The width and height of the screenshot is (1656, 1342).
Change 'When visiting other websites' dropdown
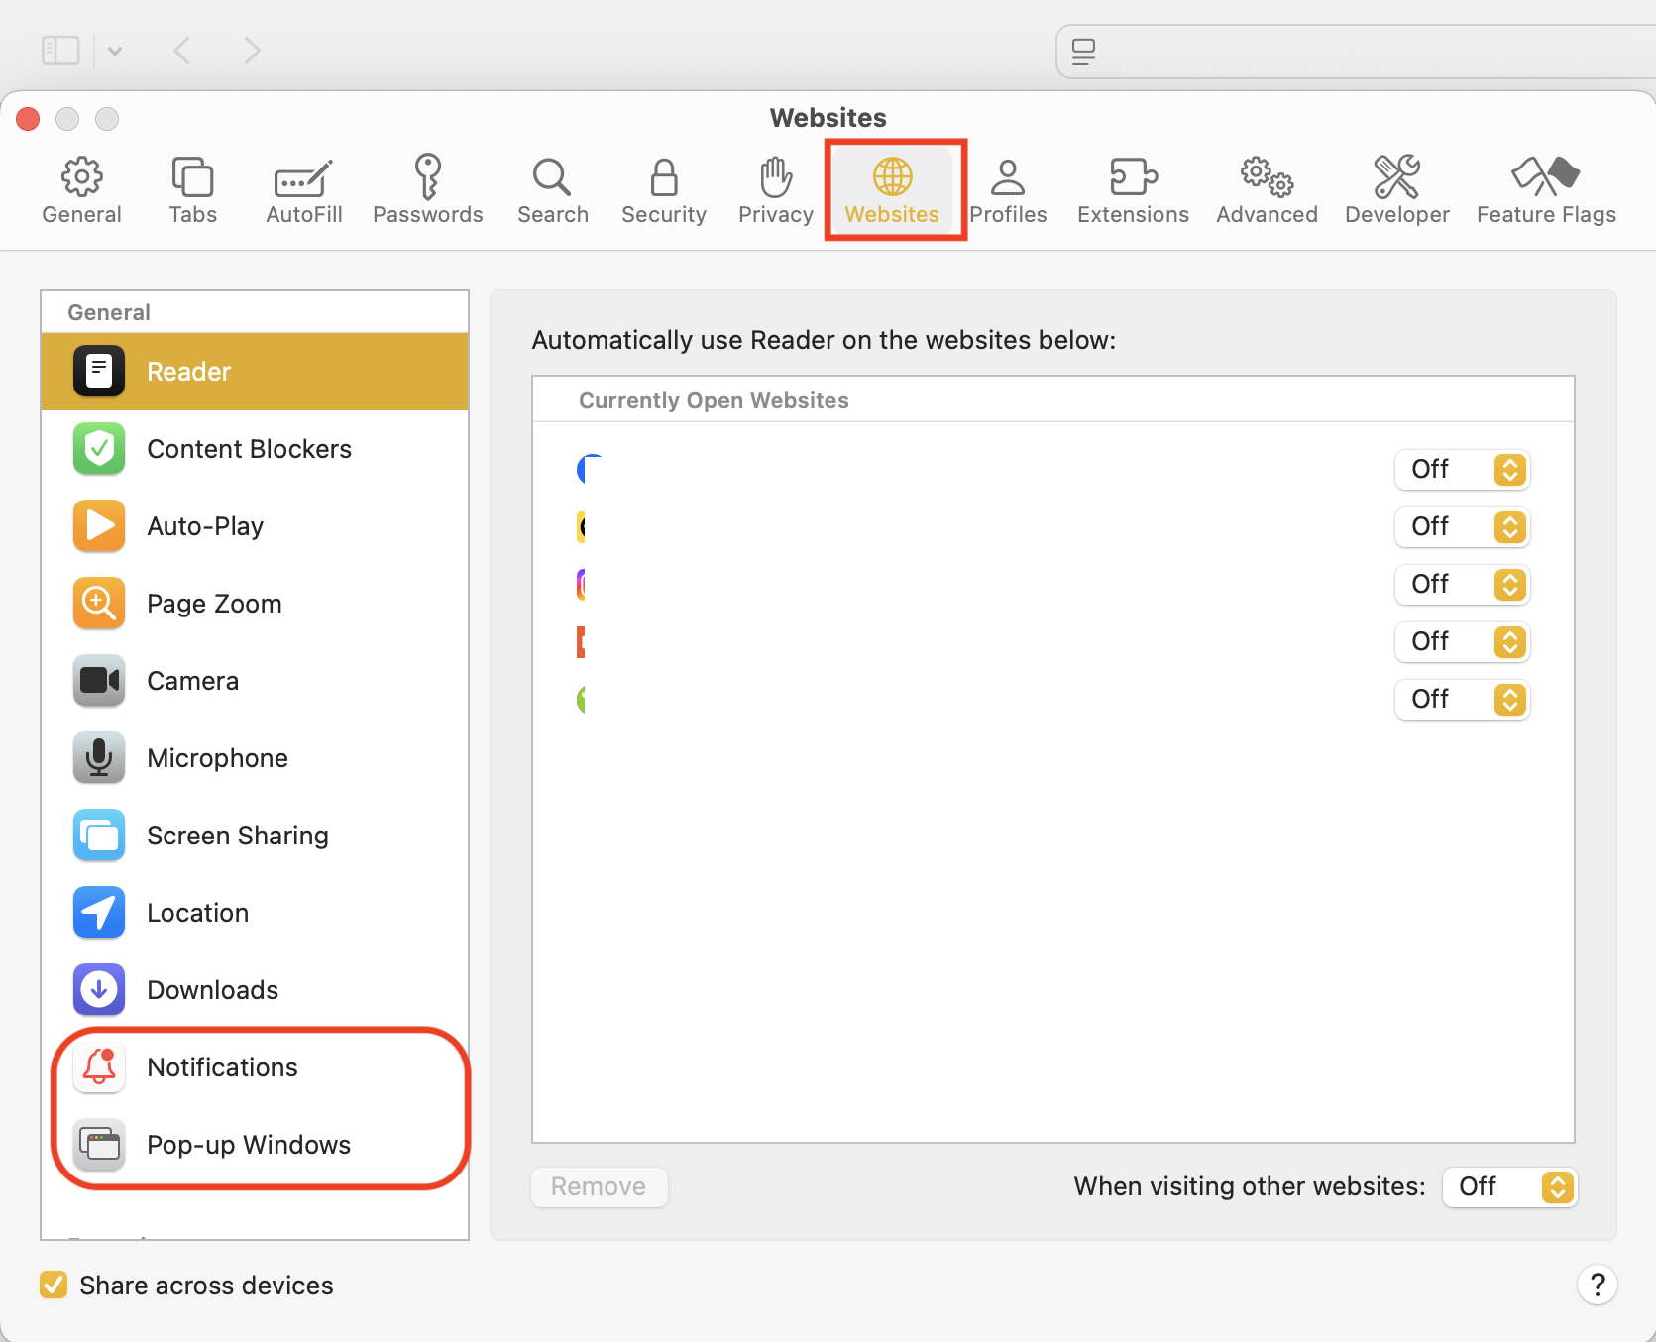(x=1509, y=1186)
